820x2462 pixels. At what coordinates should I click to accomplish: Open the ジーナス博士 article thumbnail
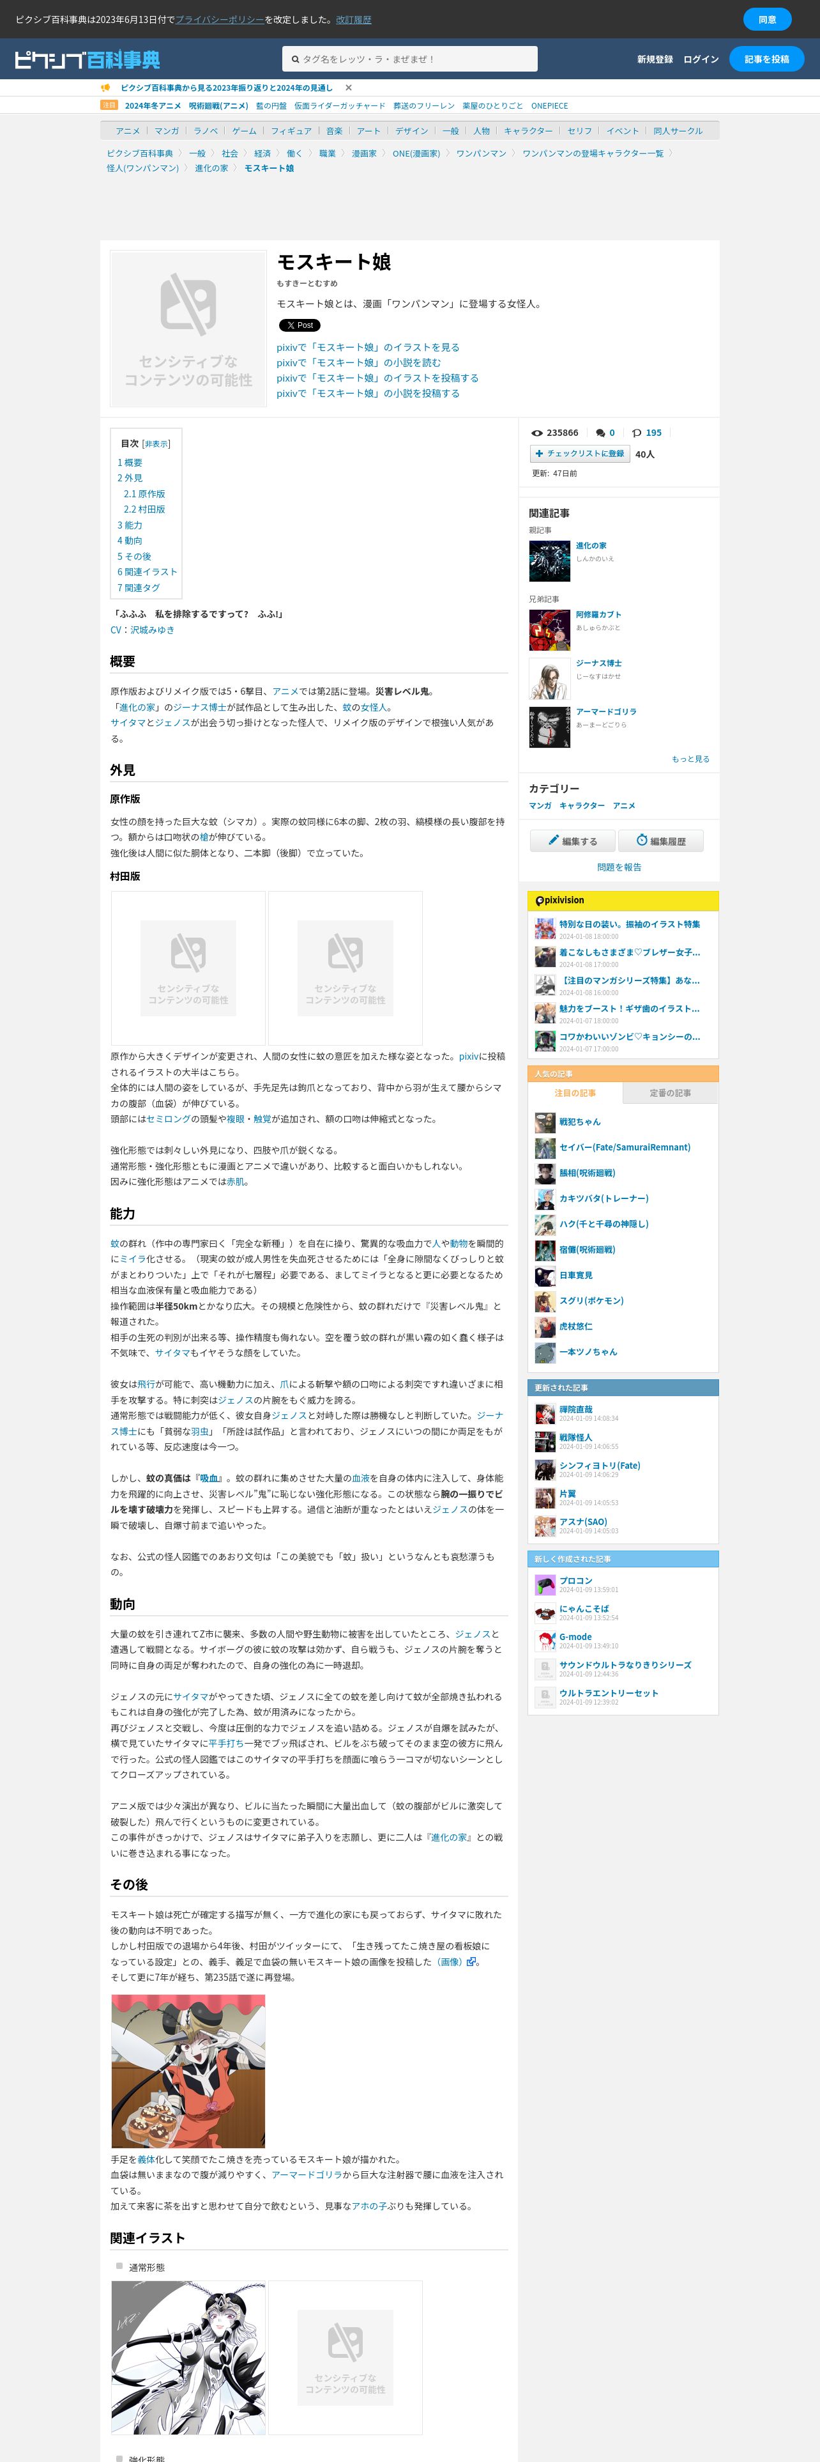coord(550,679)
